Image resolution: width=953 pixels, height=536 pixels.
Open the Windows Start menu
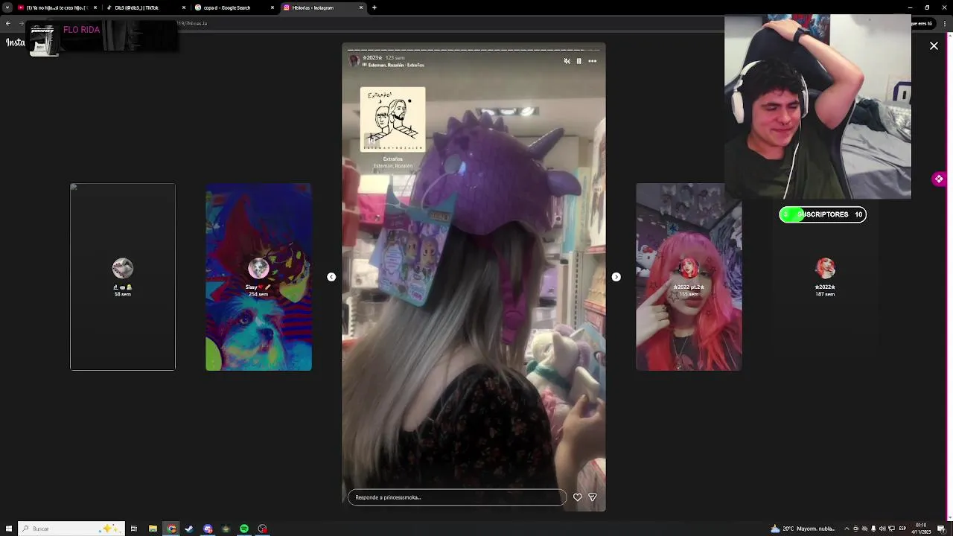pyautogui.click(x=9, y=529)
